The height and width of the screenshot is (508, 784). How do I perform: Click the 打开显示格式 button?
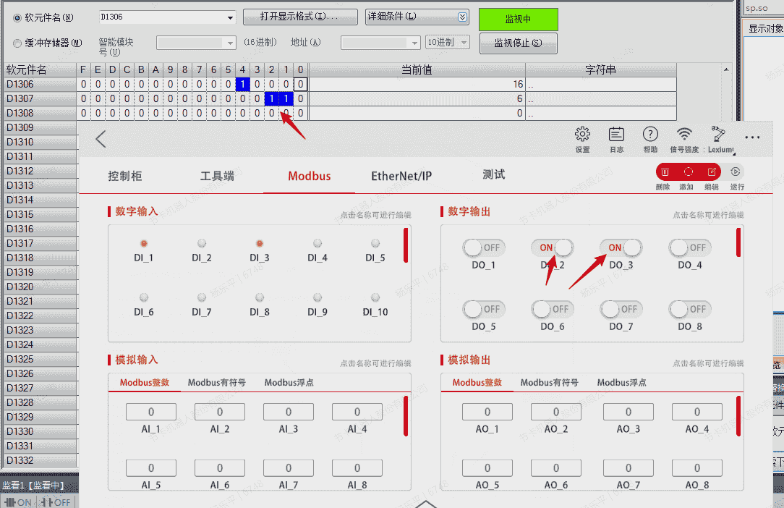(x=299, y=17)
